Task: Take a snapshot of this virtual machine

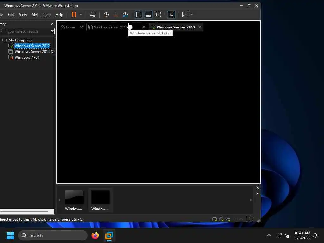Action: [x=106, y=15]
